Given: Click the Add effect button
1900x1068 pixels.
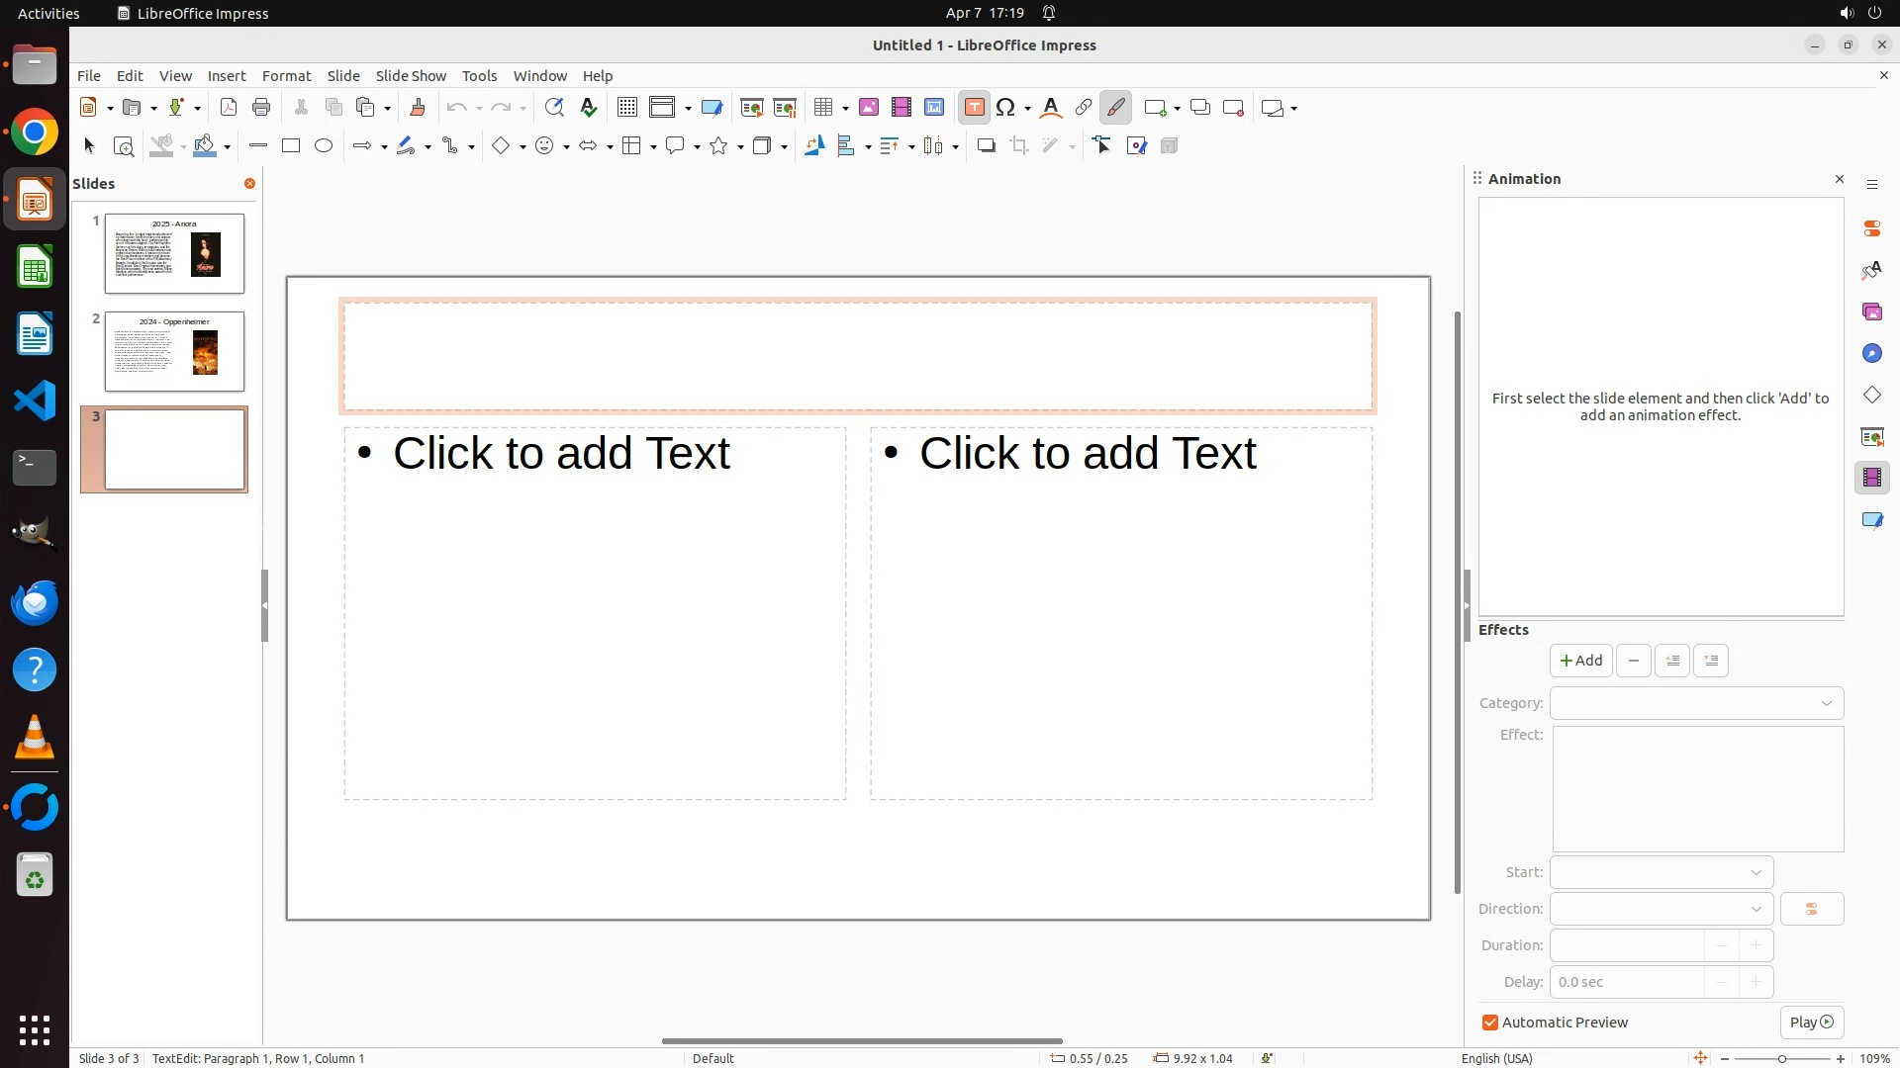Looking at the screenshot, I should pos(1580,661).
